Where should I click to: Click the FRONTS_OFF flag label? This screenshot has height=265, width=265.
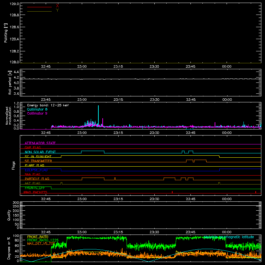[35, 188]
